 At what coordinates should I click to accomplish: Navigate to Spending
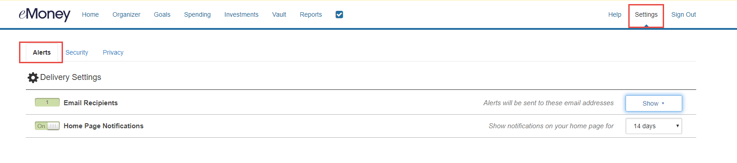[197, 14]
